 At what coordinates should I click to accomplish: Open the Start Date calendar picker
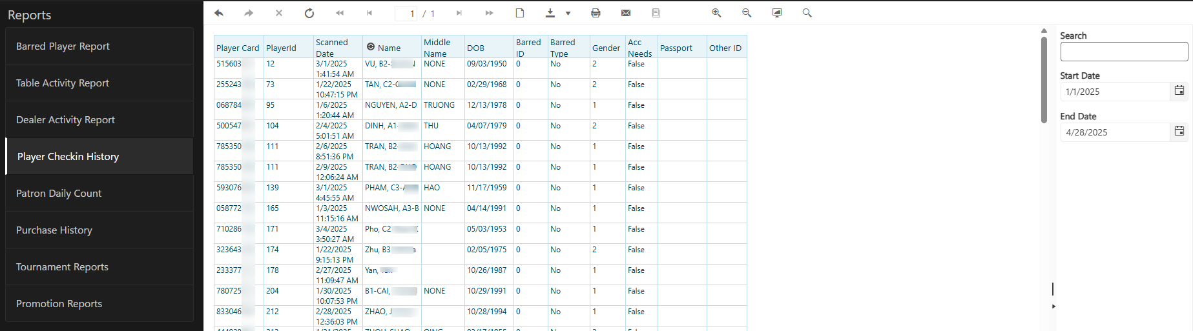tap(1179, 91)
